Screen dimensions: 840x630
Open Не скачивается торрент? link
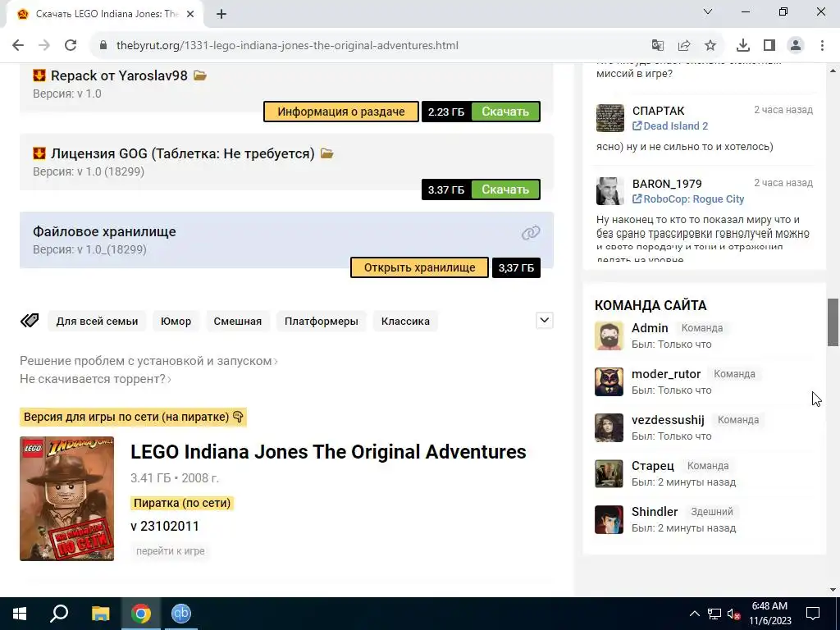[95, 379]
